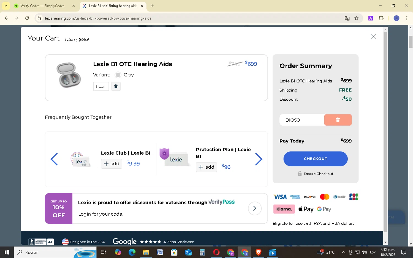413x258 pixels.
Task: Switch to the Verify Codes SimplyCodes tab
Action: coord(42,6)
